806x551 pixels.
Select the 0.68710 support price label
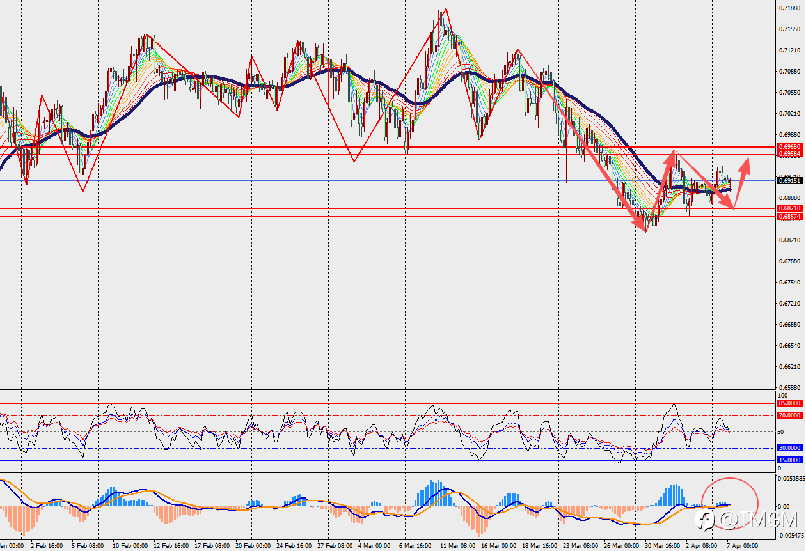(789, 208)
